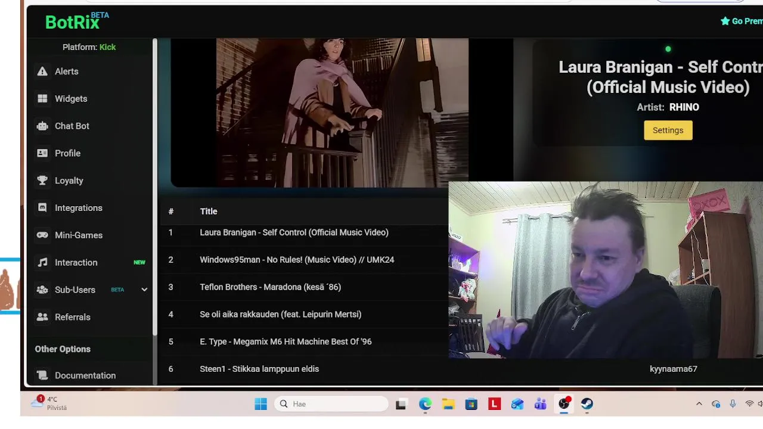Click the Kick platform label
The height and width of the screenshot is (429, 763).
[x=107, y=47]
